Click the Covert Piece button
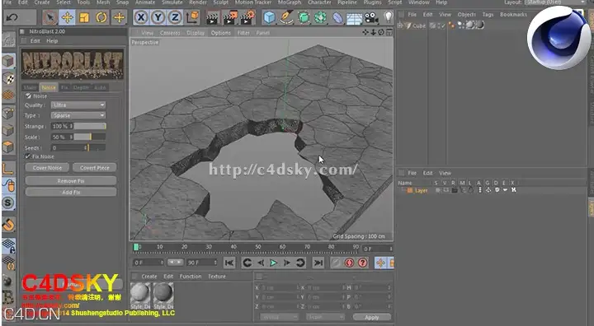Screen dimensions: 594x326 click(94, 168)
